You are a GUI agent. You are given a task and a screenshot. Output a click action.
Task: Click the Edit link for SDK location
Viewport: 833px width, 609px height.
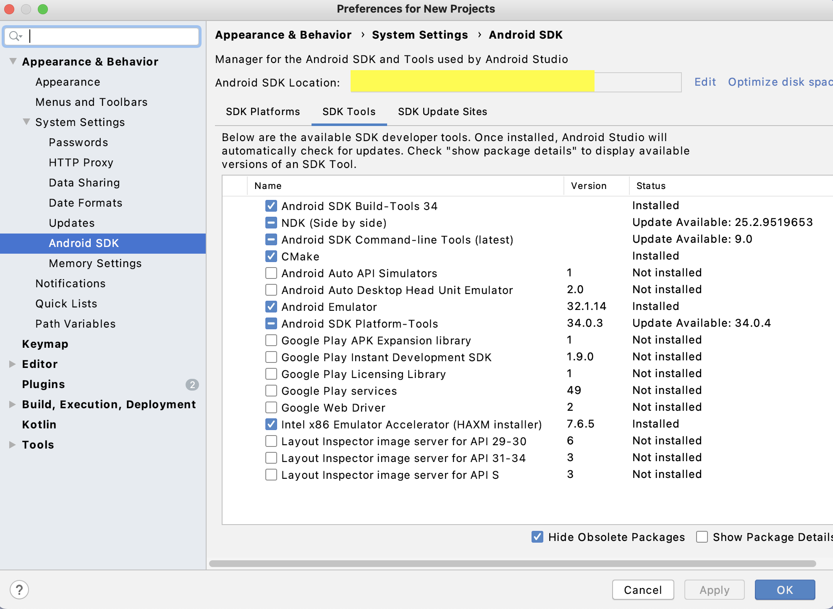(705, 82)
